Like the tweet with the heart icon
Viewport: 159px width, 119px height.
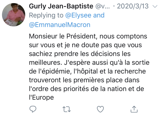(x=100, y=109)
